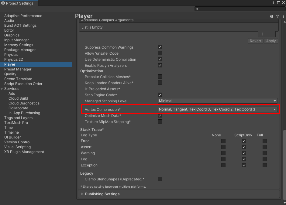Open In-App Purchasing settings
This screenshot has height=205, width=286.
24,113
